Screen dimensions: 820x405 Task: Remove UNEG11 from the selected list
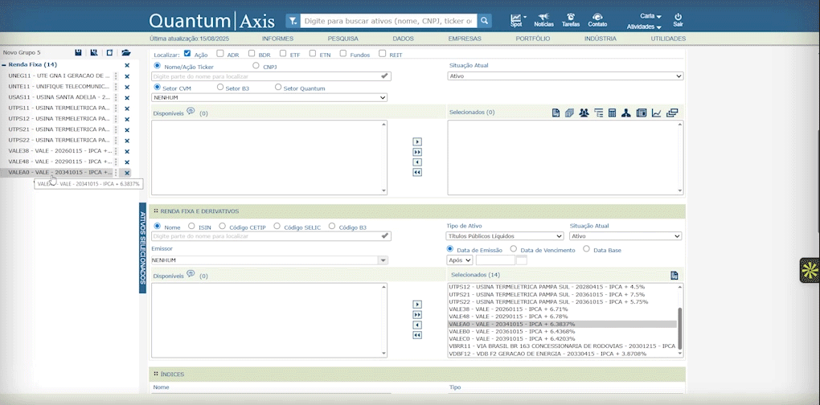pyautogui.click(x=126, y=76)
